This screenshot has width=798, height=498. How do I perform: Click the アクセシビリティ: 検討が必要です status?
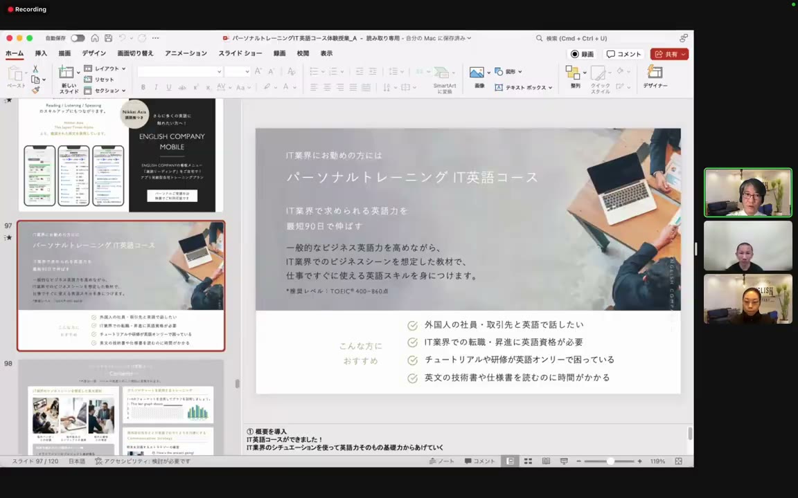coord(143,461)
